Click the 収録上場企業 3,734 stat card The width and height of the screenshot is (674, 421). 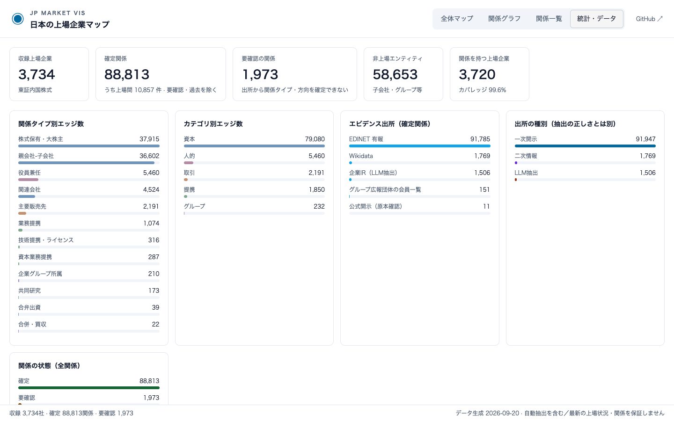click(49, 74)
